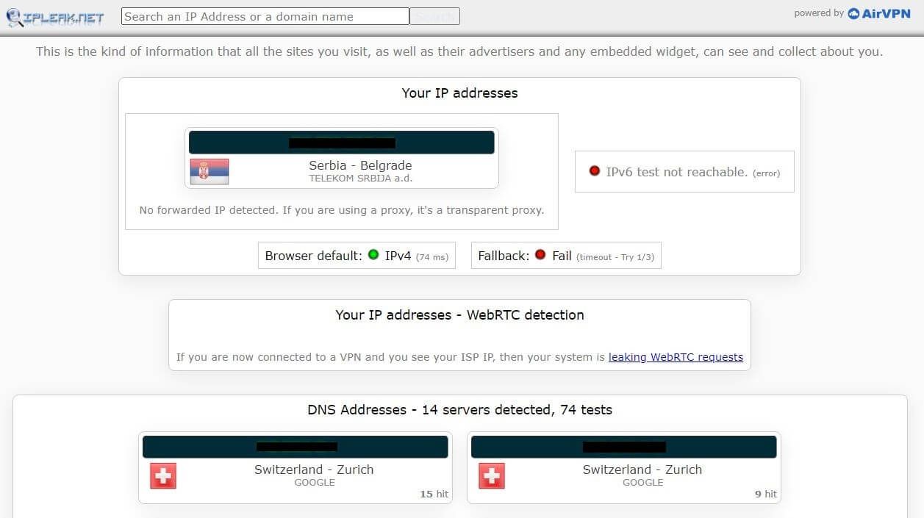
Task: Click the '(error)' label beside IPv6 test
Action: 766,173
